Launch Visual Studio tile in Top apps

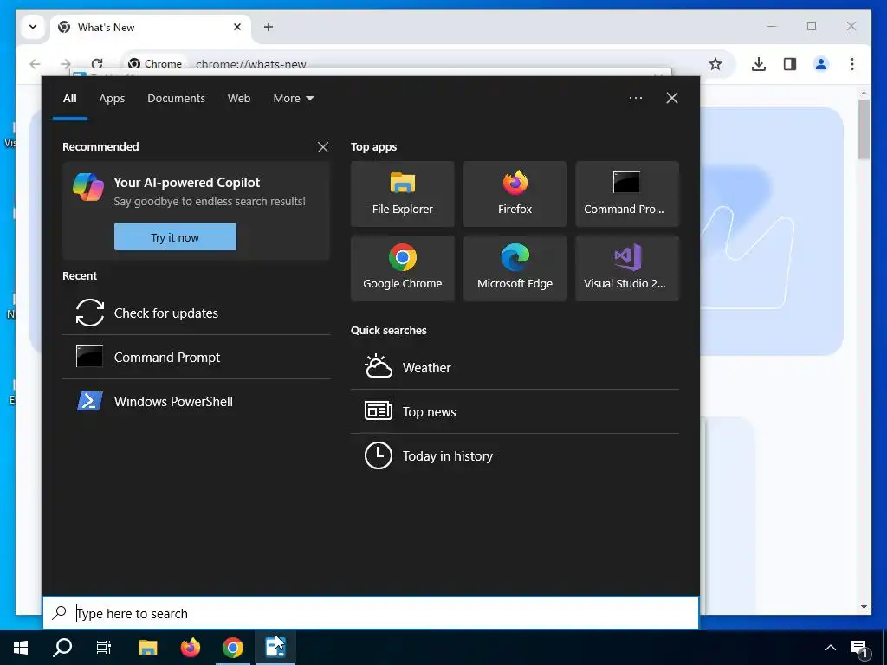[627, 268]
